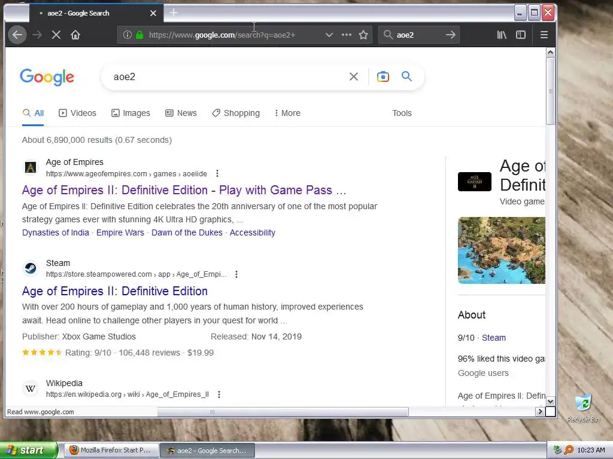613x459 pixels.
Task: Submit search with the blue magnifier icon
Action: (406, 76)
